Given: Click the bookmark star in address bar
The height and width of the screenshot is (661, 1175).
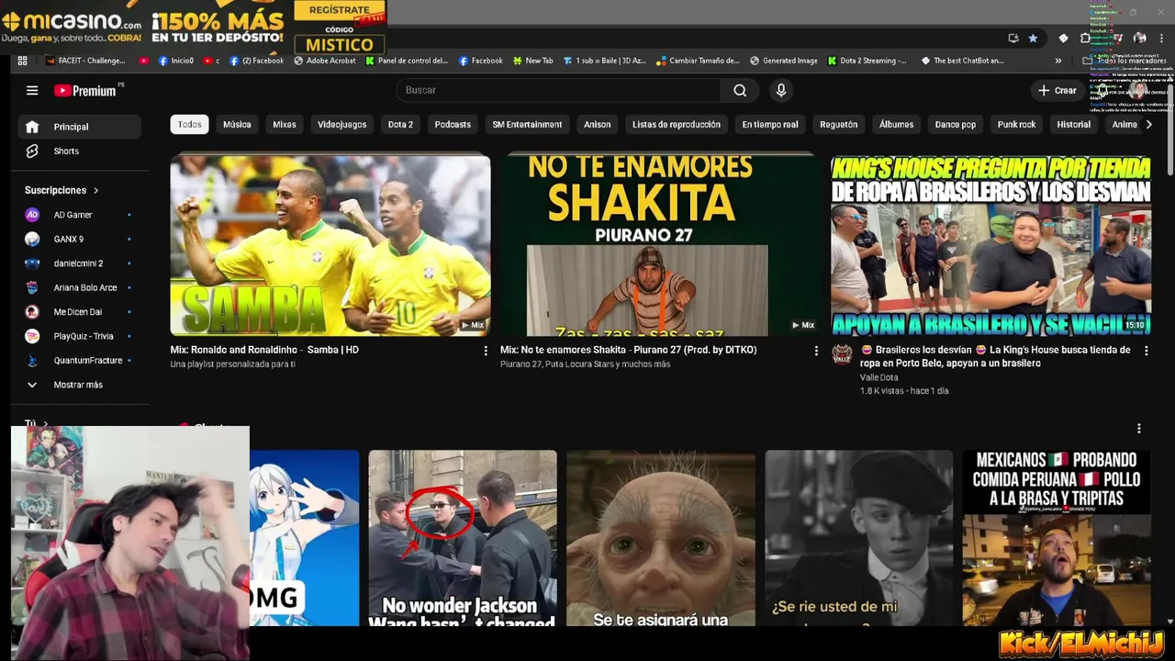Looking at the screenshot, I should [1033, 39].
